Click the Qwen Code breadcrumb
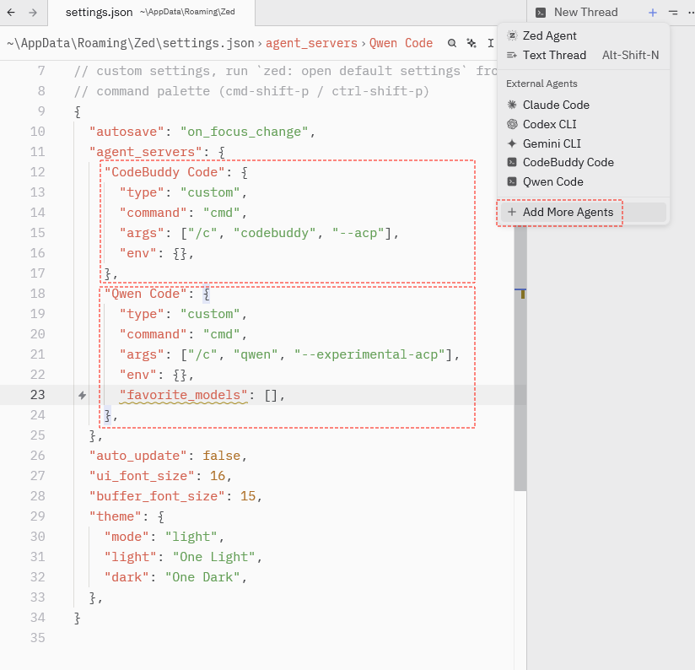The height and width of the screenshot is (670, 695). click(401, 43)
